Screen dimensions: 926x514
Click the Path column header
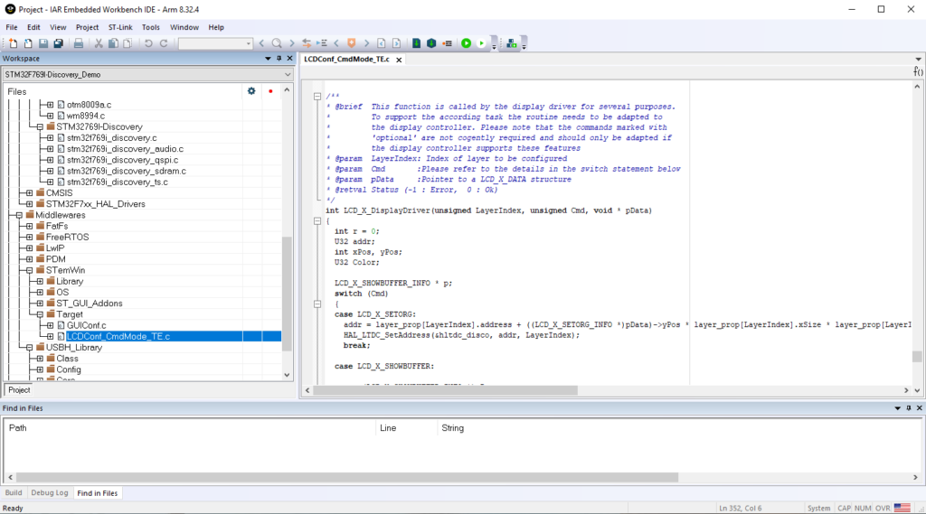point(18,428)
